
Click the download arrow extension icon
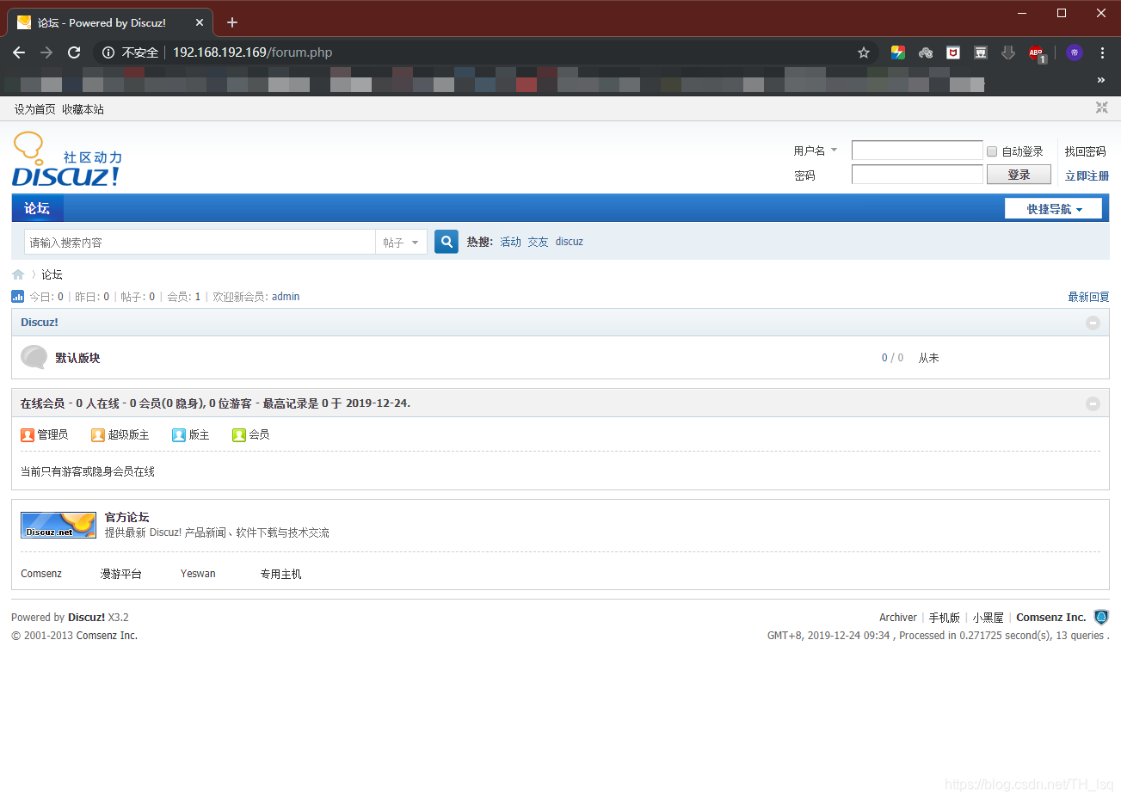pos(1008,52)
